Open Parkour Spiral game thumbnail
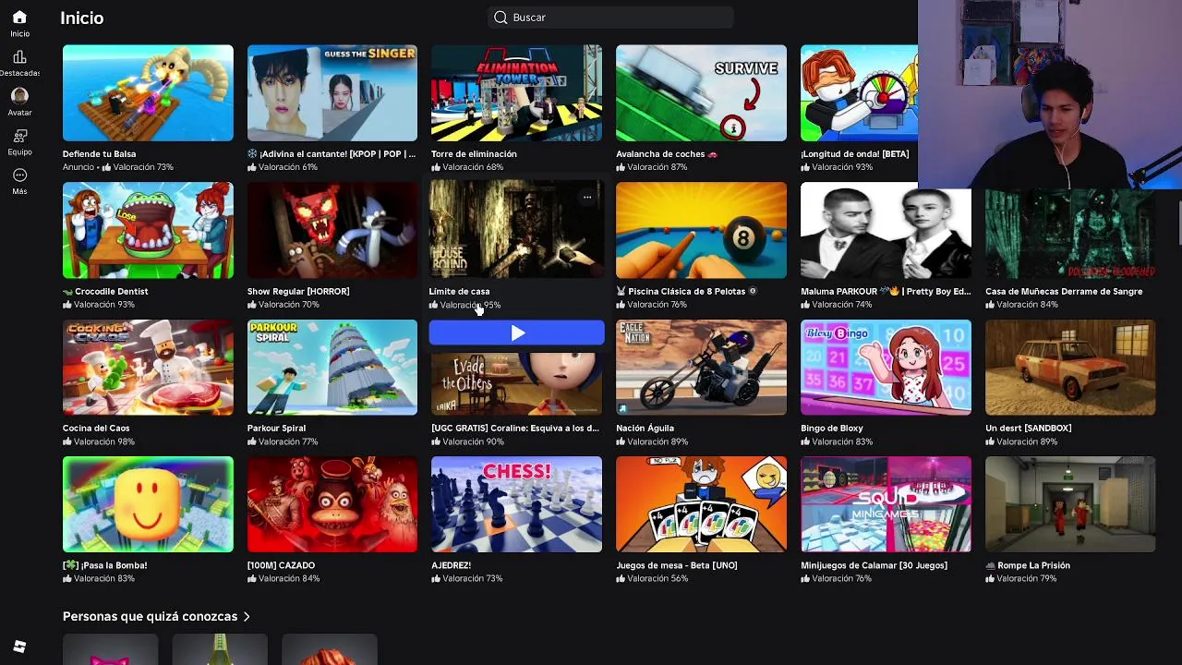This screenshot has height=665, width=1182. [332, 368]
